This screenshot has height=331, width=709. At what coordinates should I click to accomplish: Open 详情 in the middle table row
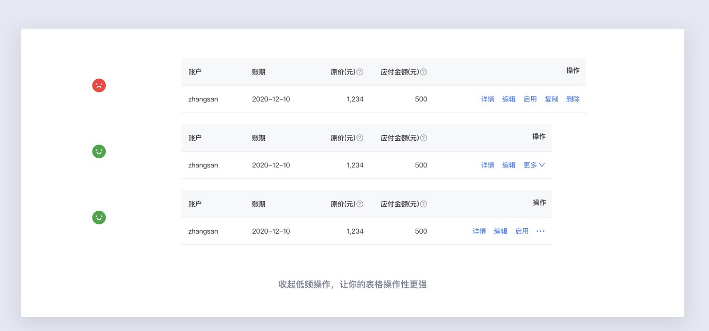[487, 165]
